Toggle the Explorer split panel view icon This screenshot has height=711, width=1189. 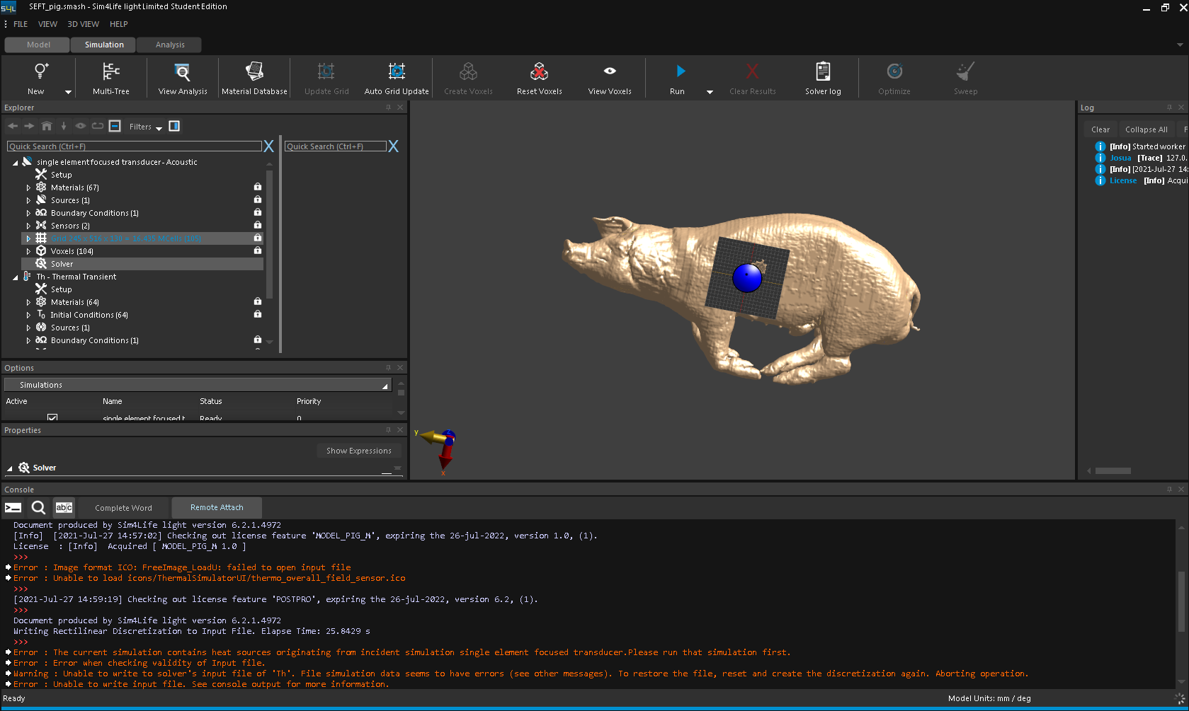click(174, 126)
